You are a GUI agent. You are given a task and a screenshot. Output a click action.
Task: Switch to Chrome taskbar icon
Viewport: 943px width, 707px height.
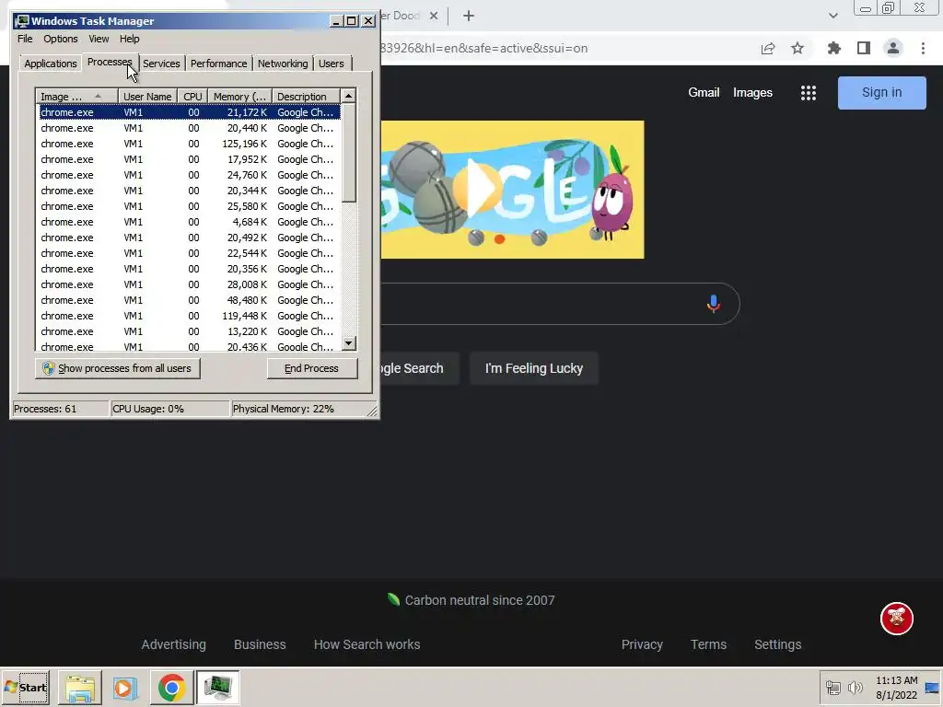pyautogui.click(x=171, y=688)
